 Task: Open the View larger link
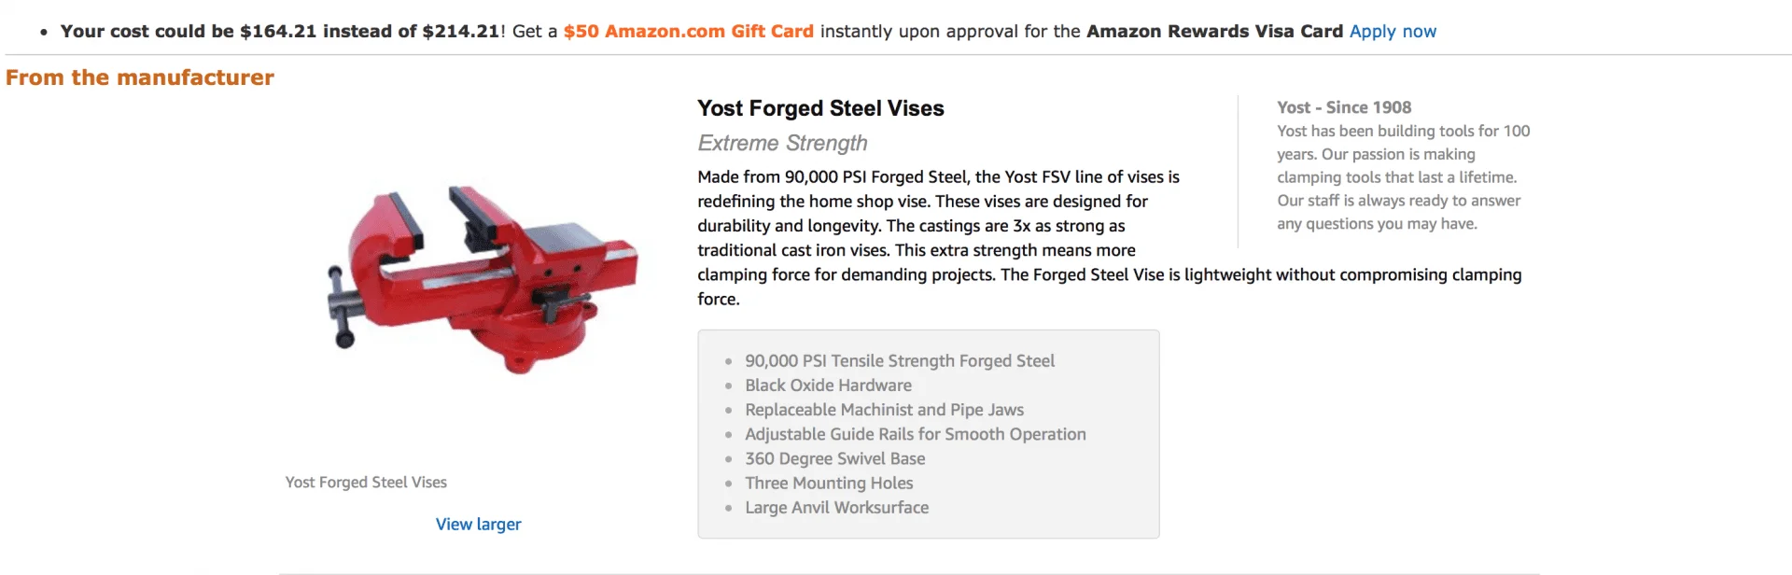coord(478,525)
